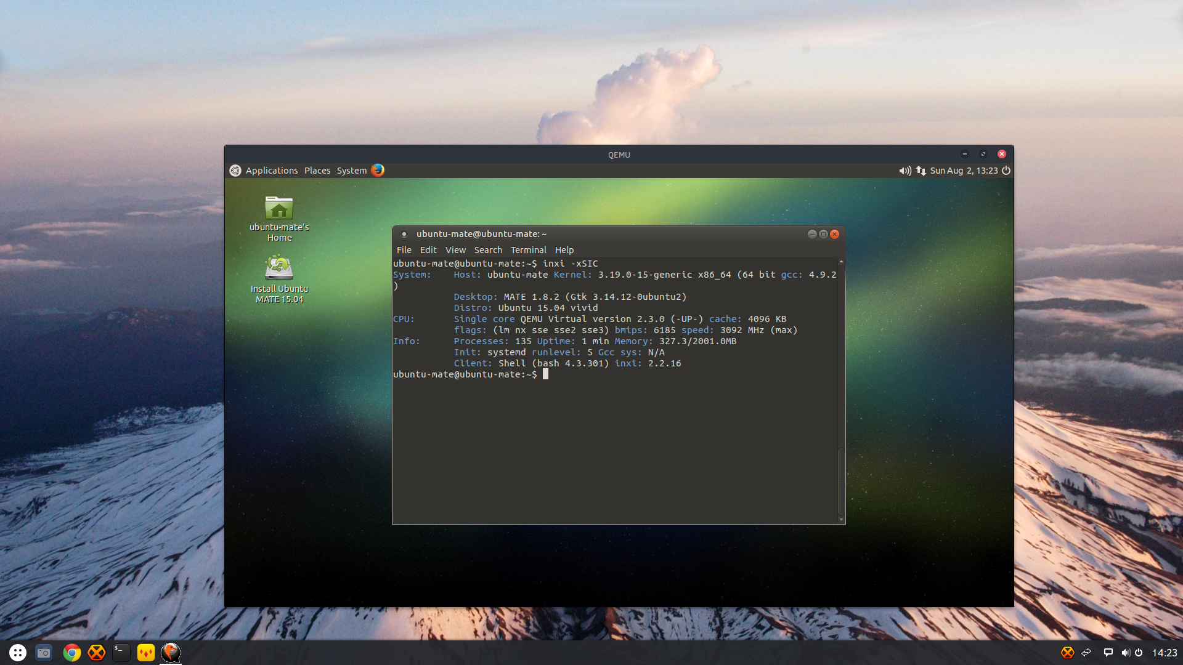This screenshot has height=665, width=1183.
Task: Minimize the QEMU window
Action: point(965,154)
